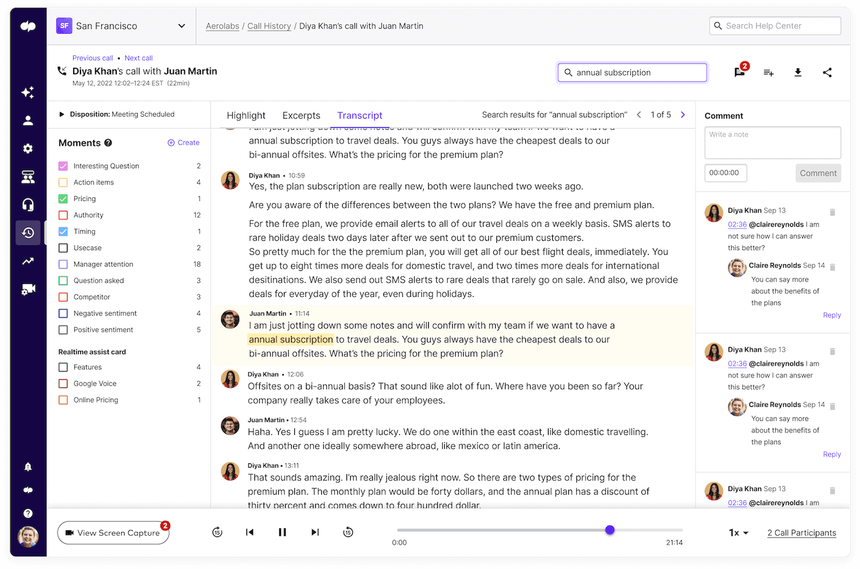This screenshot has width=860, height=569.
Task: Click View Screen Capture
Action: click(x=113, y=532)
